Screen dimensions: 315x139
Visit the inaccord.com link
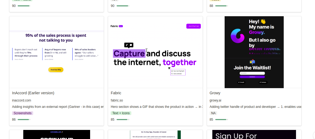pos(21,100)
